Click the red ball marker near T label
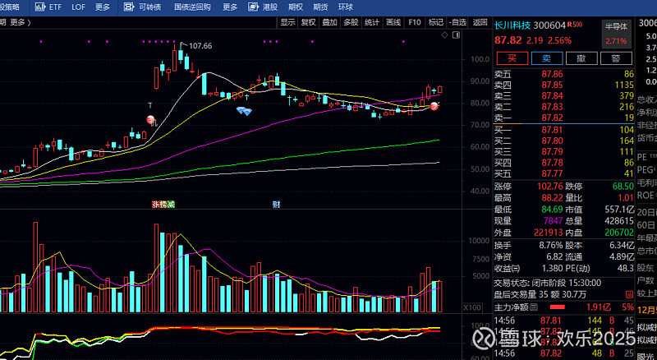Image resolution: width=657 pixels, height=360 pixels. point(150,120)
